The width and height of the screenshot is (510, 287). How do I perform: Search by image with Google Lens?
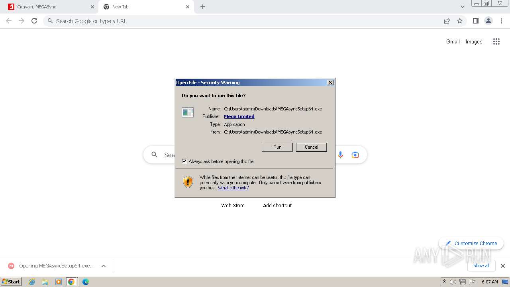[x=355, y=155]
